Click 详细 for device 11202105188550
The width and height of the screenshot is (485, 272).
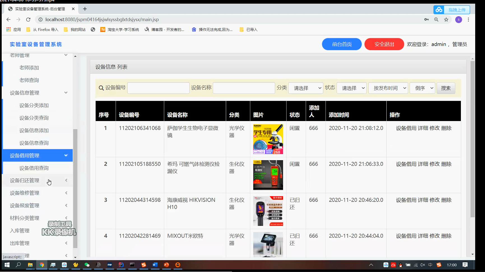click(x=423, y=164)
